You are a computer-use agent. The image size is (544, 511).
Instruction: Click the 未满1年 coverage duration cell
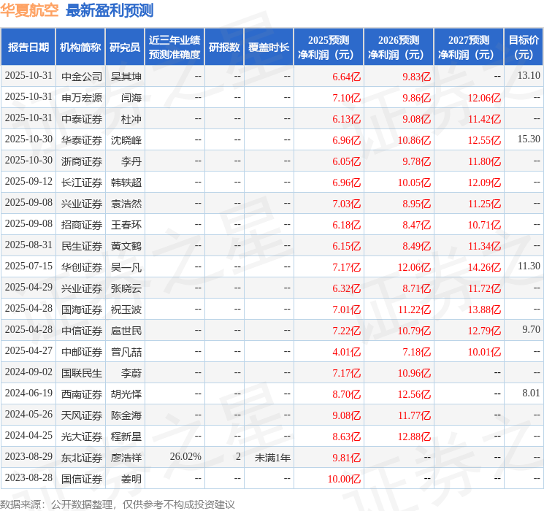(x=272, y=457)
